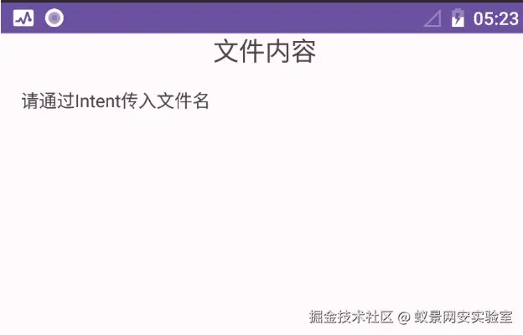Tap the charging battery icon

click(458, 18)
